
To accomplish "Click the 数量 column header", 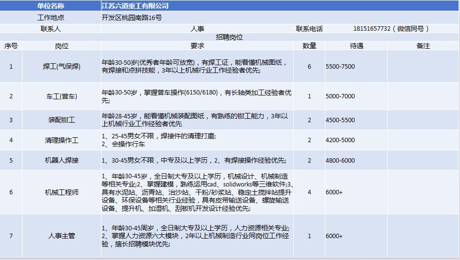I will (309, 46).
